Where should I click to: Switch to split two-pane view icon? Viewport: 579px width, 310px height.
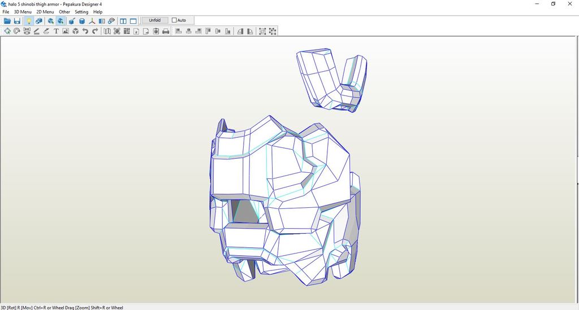(123, 21)
